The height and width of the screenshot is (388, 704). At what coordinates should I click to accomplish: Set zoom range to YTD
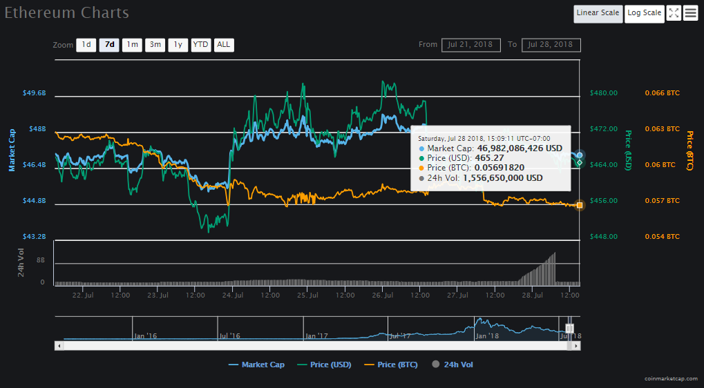200,45
